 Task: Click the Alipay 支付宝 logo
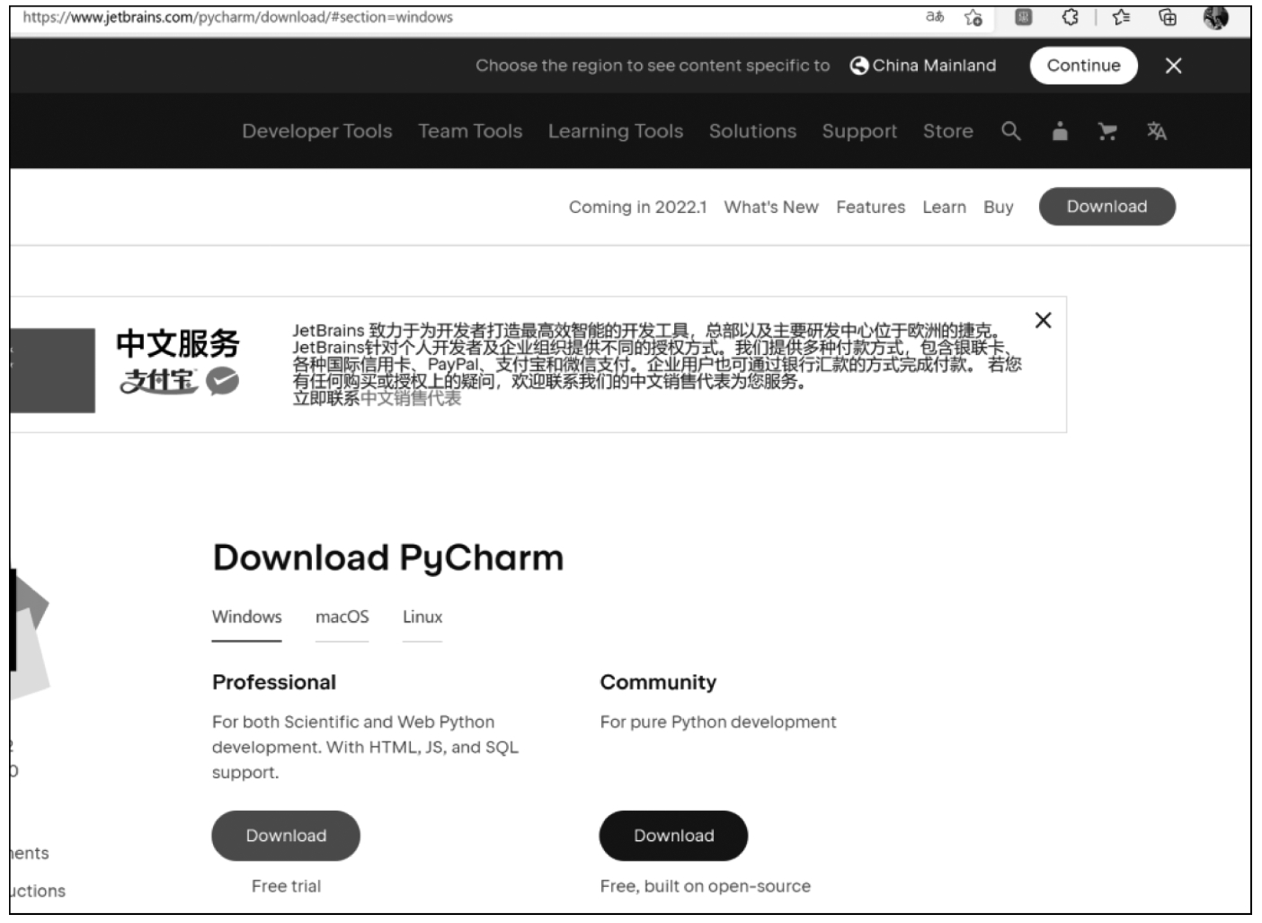point(159,381)
